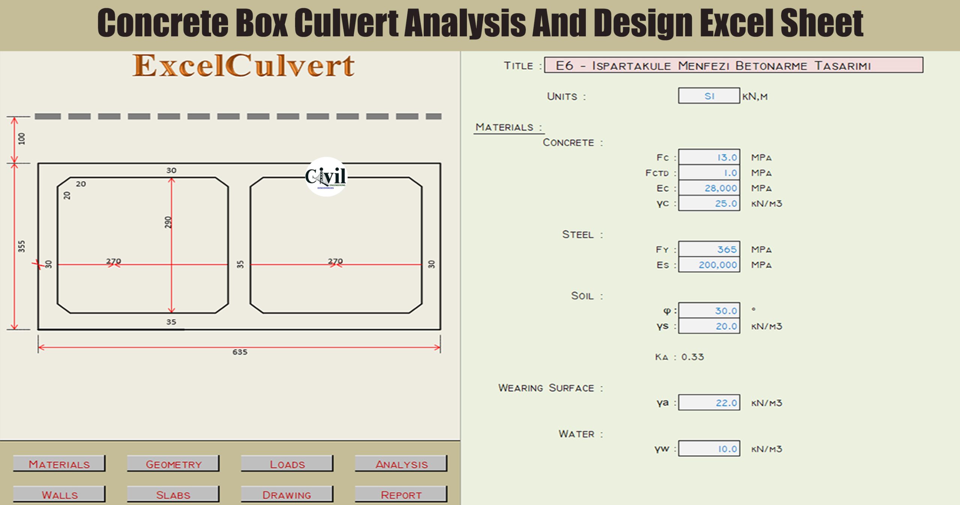
Task: Edit the Ec modulus field showing 28,000
Action: click(x=709, y=188)
